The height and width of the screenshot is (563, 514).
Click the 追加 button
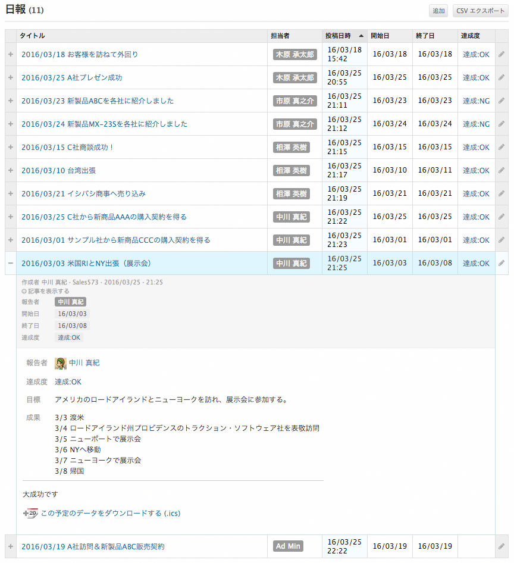[x=438, y=11]
